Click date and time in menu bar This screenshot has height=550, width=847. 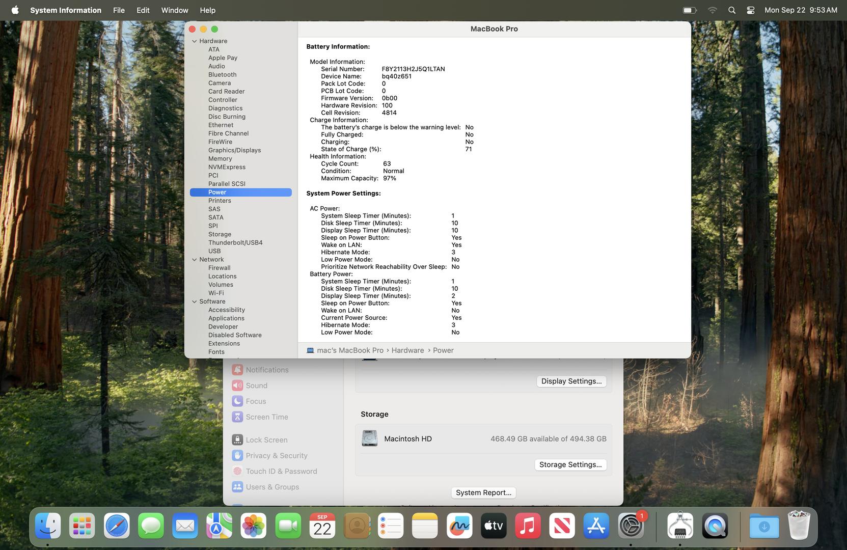801,10
